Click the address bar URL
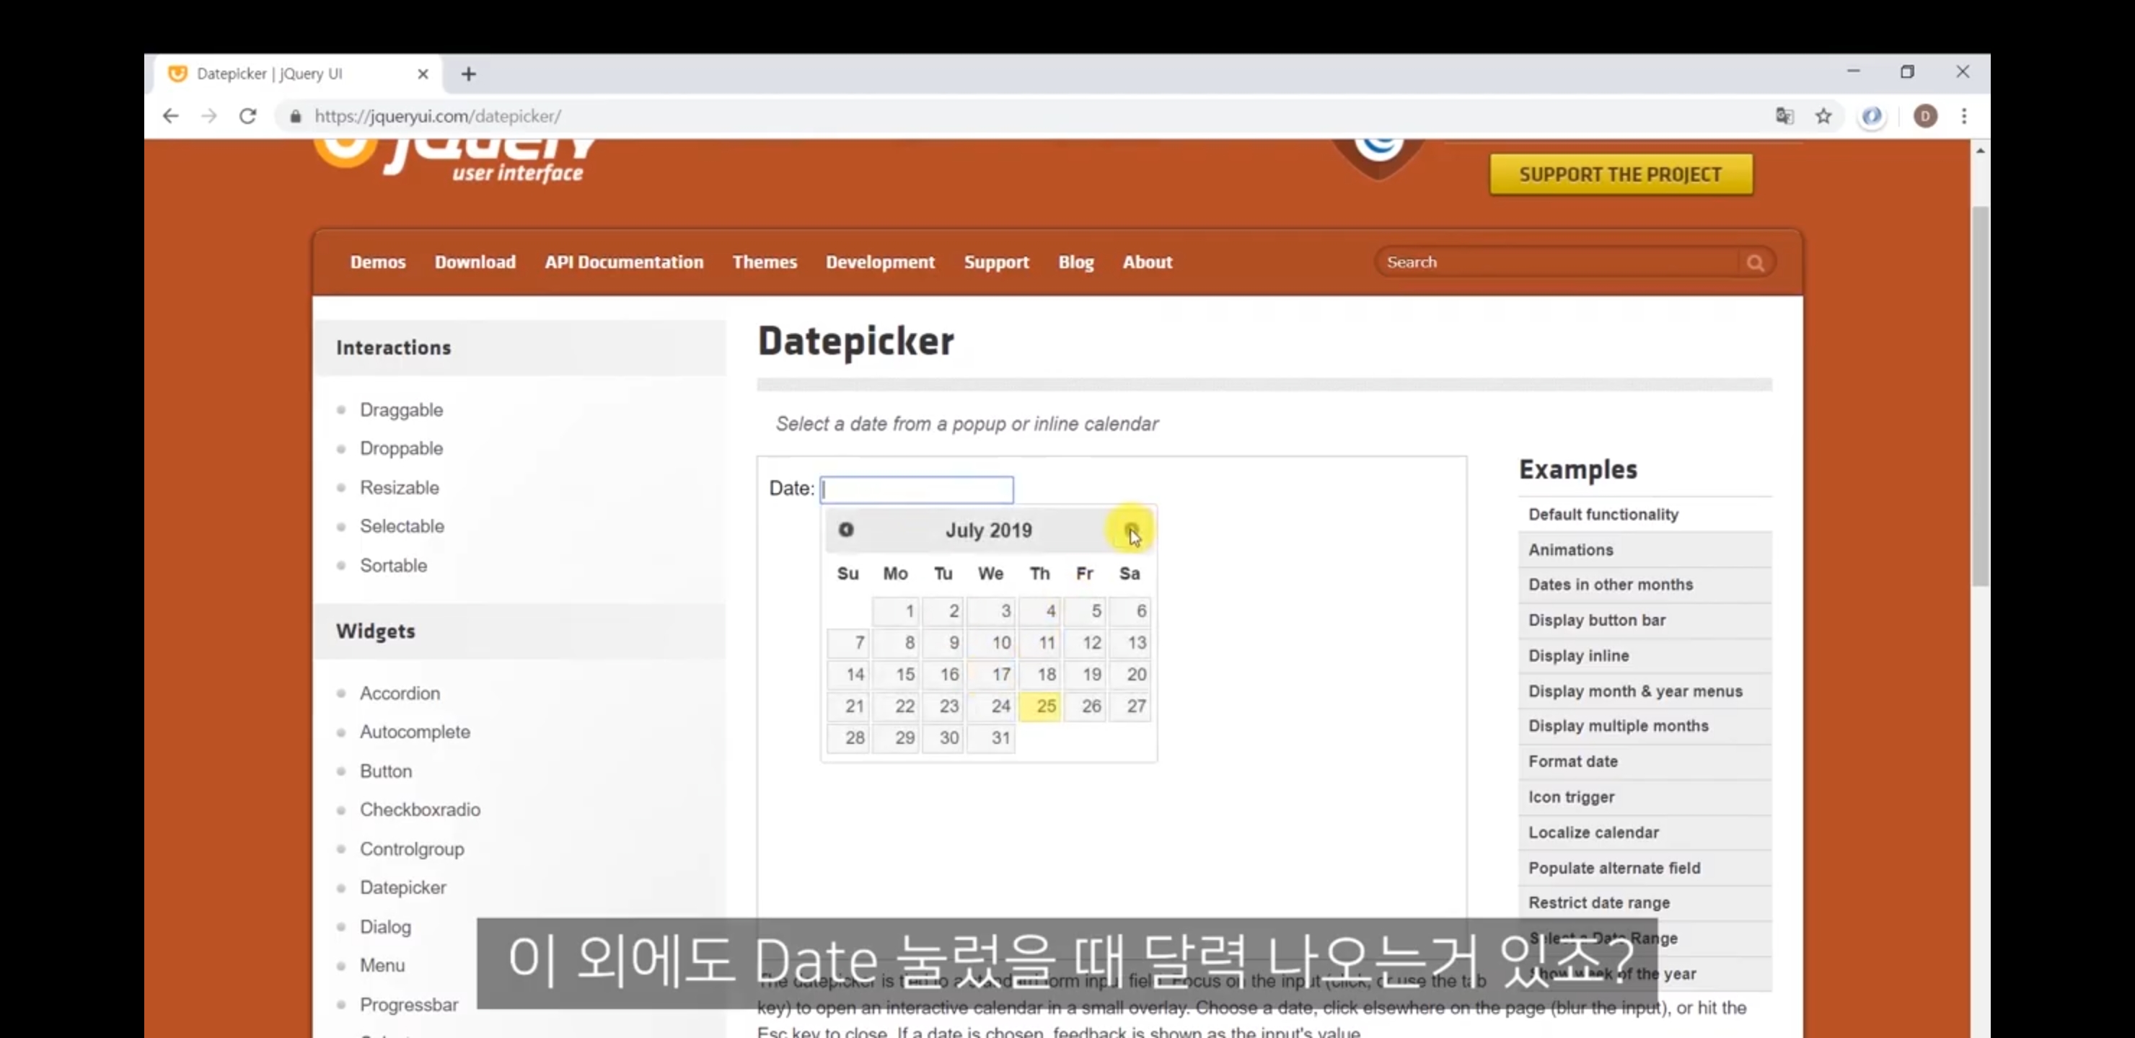Screen dimensions: 2135x1038 click(438, 116)
